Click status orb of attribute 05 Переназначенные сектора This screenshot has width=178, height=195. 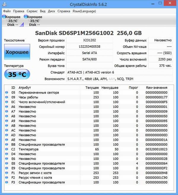tap(7, 92)
